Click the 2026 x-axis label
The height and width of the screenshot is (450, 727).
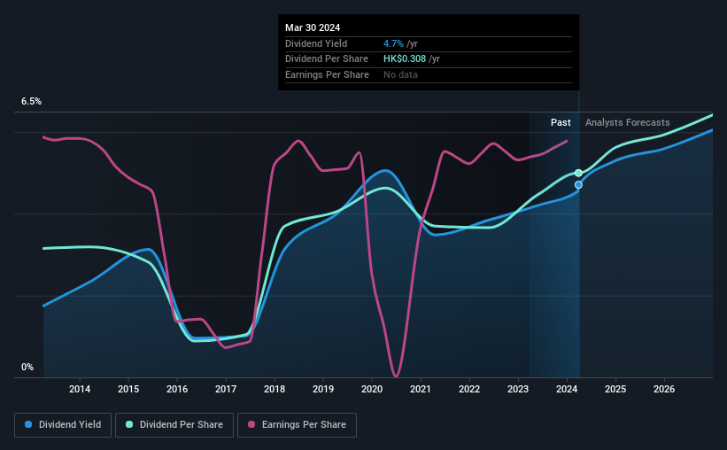pos(664,389)
